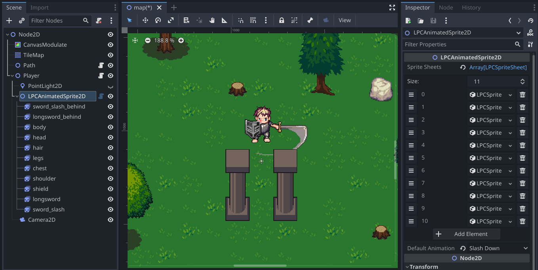The height and width of the screenshot is (270, 538).
Task: Toggle visibility of the Path node
Action: pos(111,65)
